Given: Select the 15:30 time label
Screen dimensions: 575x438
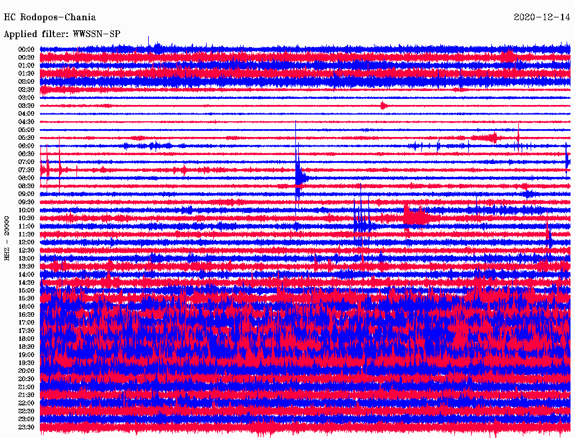Looking at the screenshot, I should 26,299.
